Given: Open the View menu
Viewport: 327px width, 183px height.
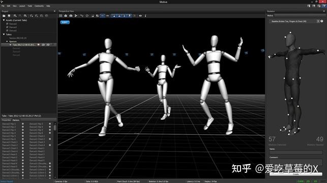Looking at the screenshot, I should click(15, 6).
